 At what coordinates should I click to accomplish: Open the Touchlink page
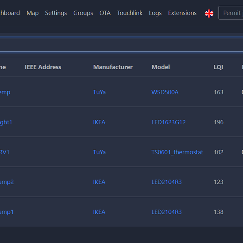click(130, 13)
